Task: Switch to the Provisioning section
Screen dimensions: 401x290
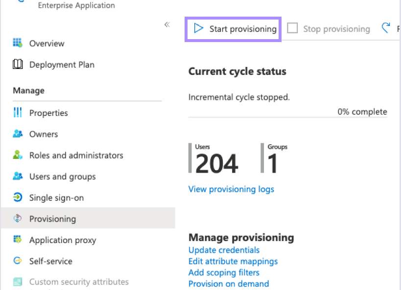Action: [x=52, y=219]
